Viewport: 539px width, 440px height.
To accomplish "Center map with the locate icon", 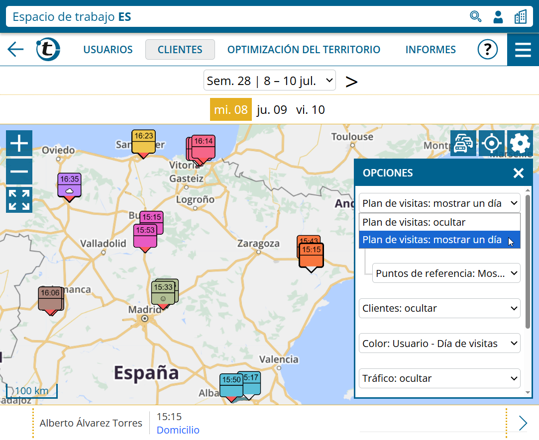I will click(x=492, y=143).
